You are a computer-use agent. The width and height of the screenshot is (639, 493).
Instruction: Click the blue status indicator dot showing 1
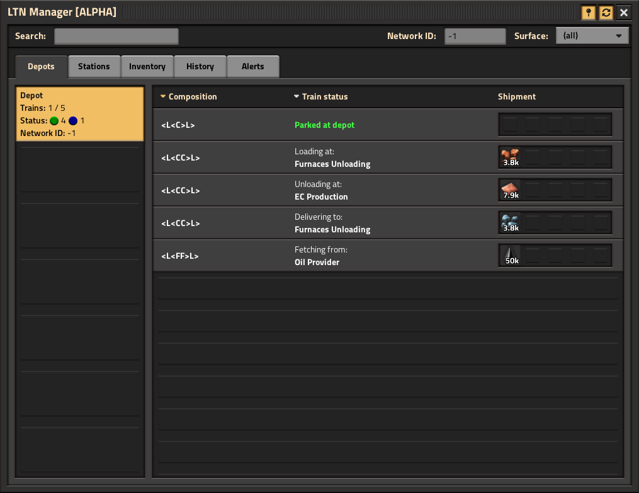point(72,120)
